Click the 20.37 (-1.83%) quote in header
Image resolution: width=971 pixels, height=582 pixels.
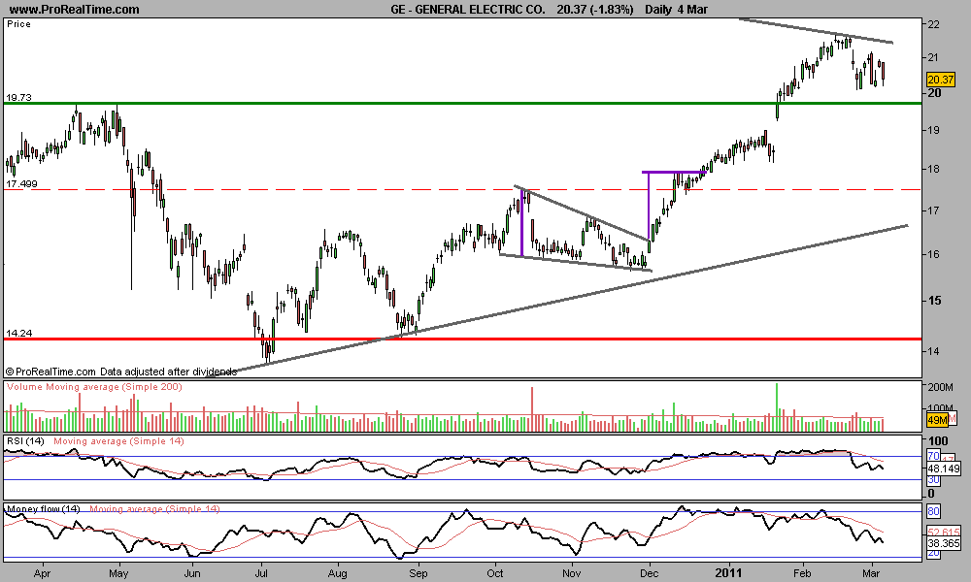595,10
